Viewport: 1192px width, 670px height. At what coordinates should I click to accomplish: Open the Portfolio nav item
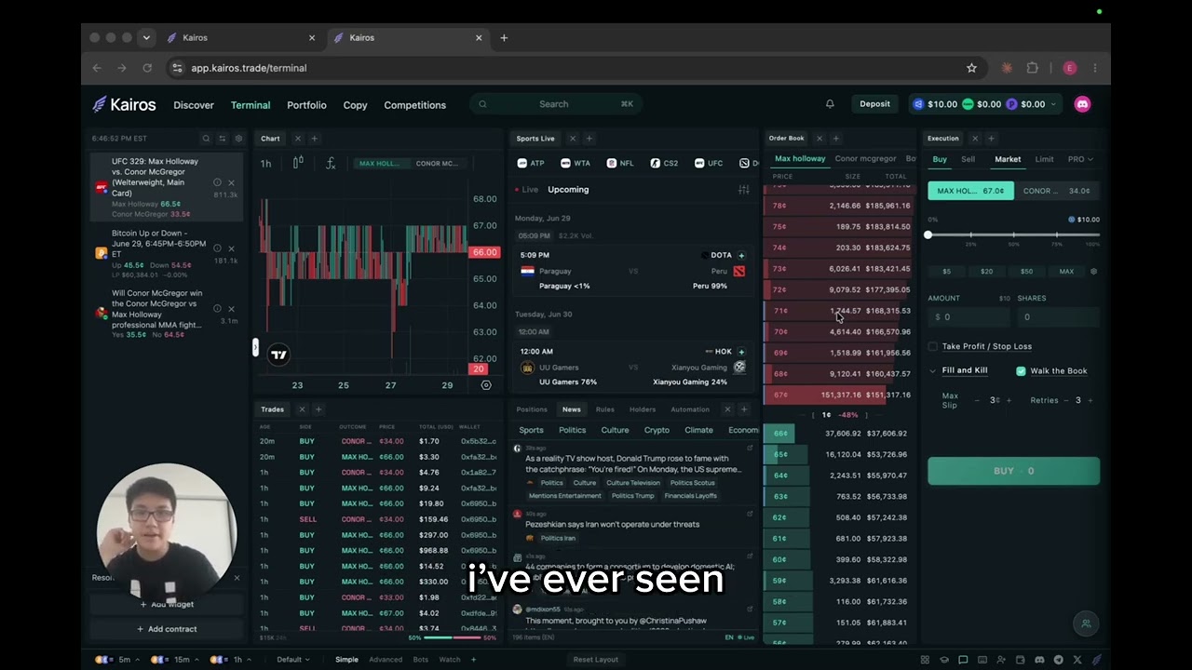coord(306,105)
